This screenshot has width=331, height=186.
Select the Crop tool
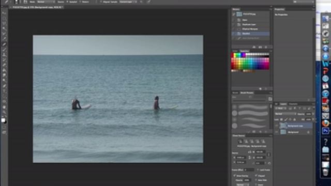[x=4, y=34]
